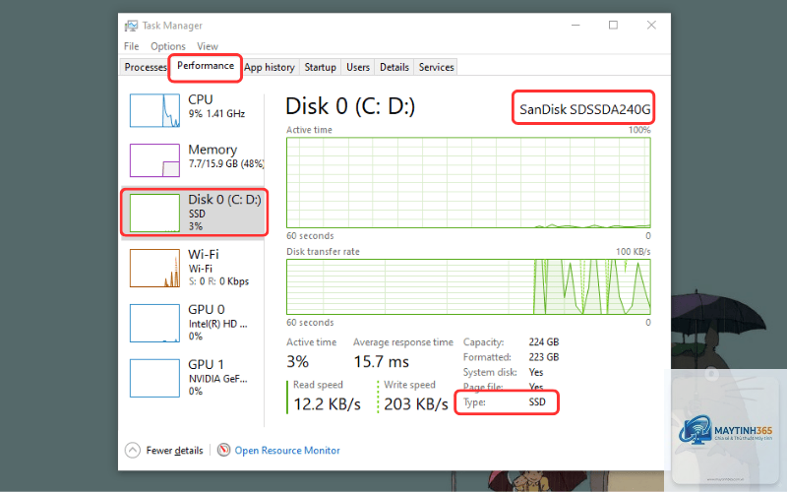Click the Intel(R) HD GPU 0 label
The image size is (787, 492).
[217, 324]
